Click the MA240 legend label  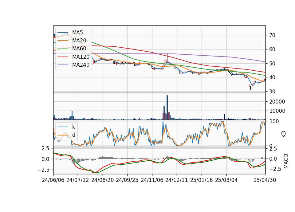tap(81, 65)
